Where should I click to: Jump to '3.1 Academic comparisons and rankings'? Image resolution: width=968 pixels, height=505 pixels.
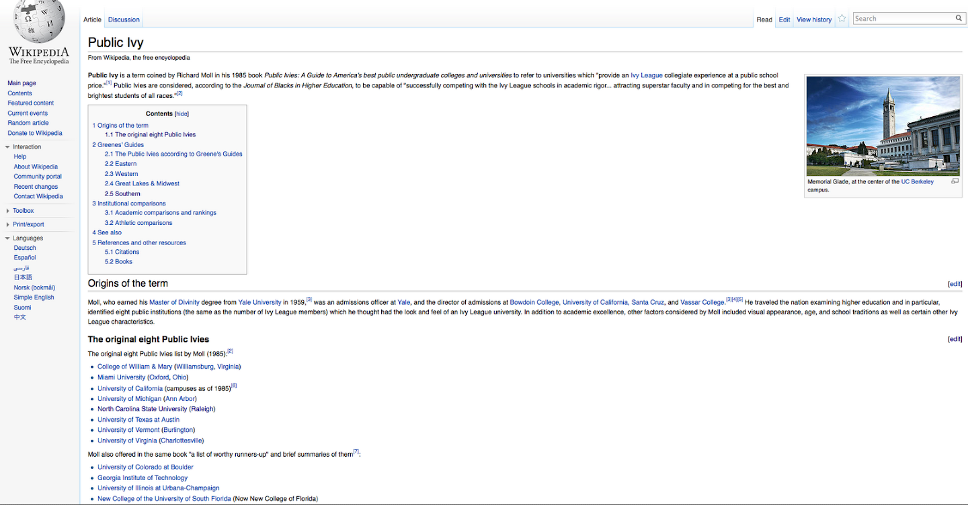[x=161, y=213]
